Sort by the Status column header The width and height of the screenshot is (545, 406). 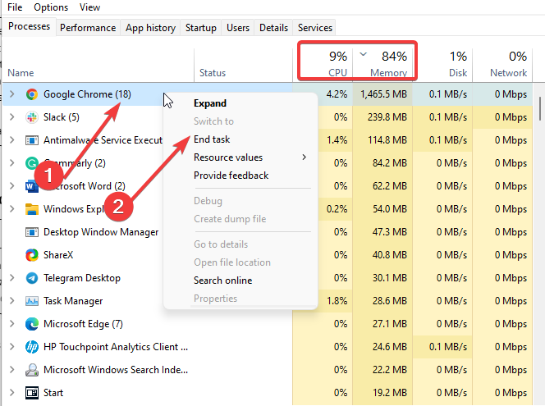pos(213,73)
